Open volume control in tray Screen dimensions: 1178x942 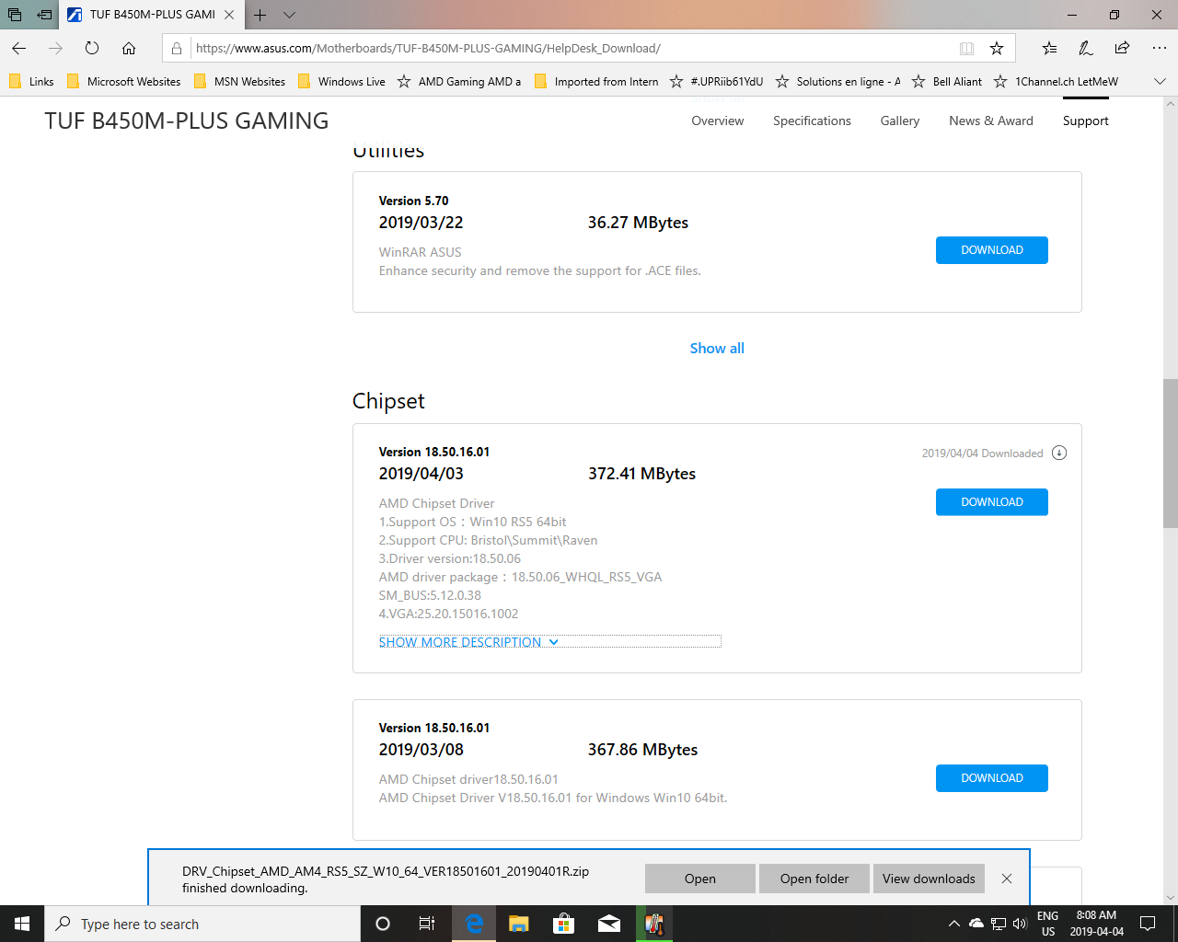pos(1020,924)
